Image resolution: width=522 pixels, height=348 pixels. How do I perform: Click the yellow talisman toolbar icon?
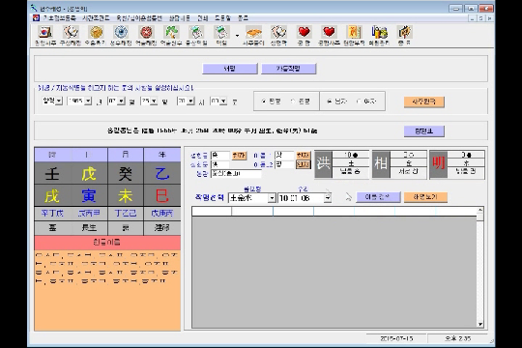tap(354, 32)
